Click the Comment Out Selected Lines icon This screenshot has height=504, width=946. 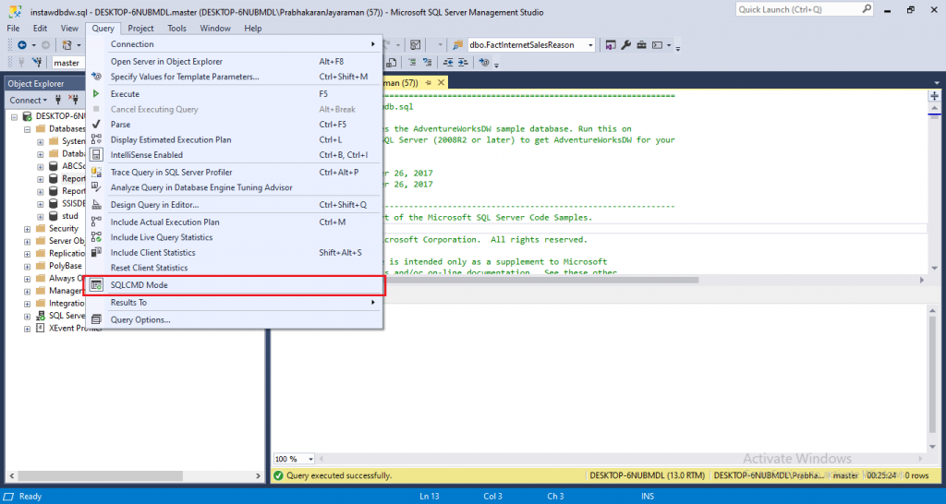tap(413, 62)
